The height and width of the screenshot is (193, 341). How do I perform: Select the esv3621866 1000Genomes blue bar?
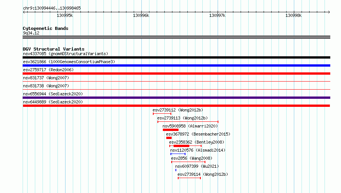[176, 65]
